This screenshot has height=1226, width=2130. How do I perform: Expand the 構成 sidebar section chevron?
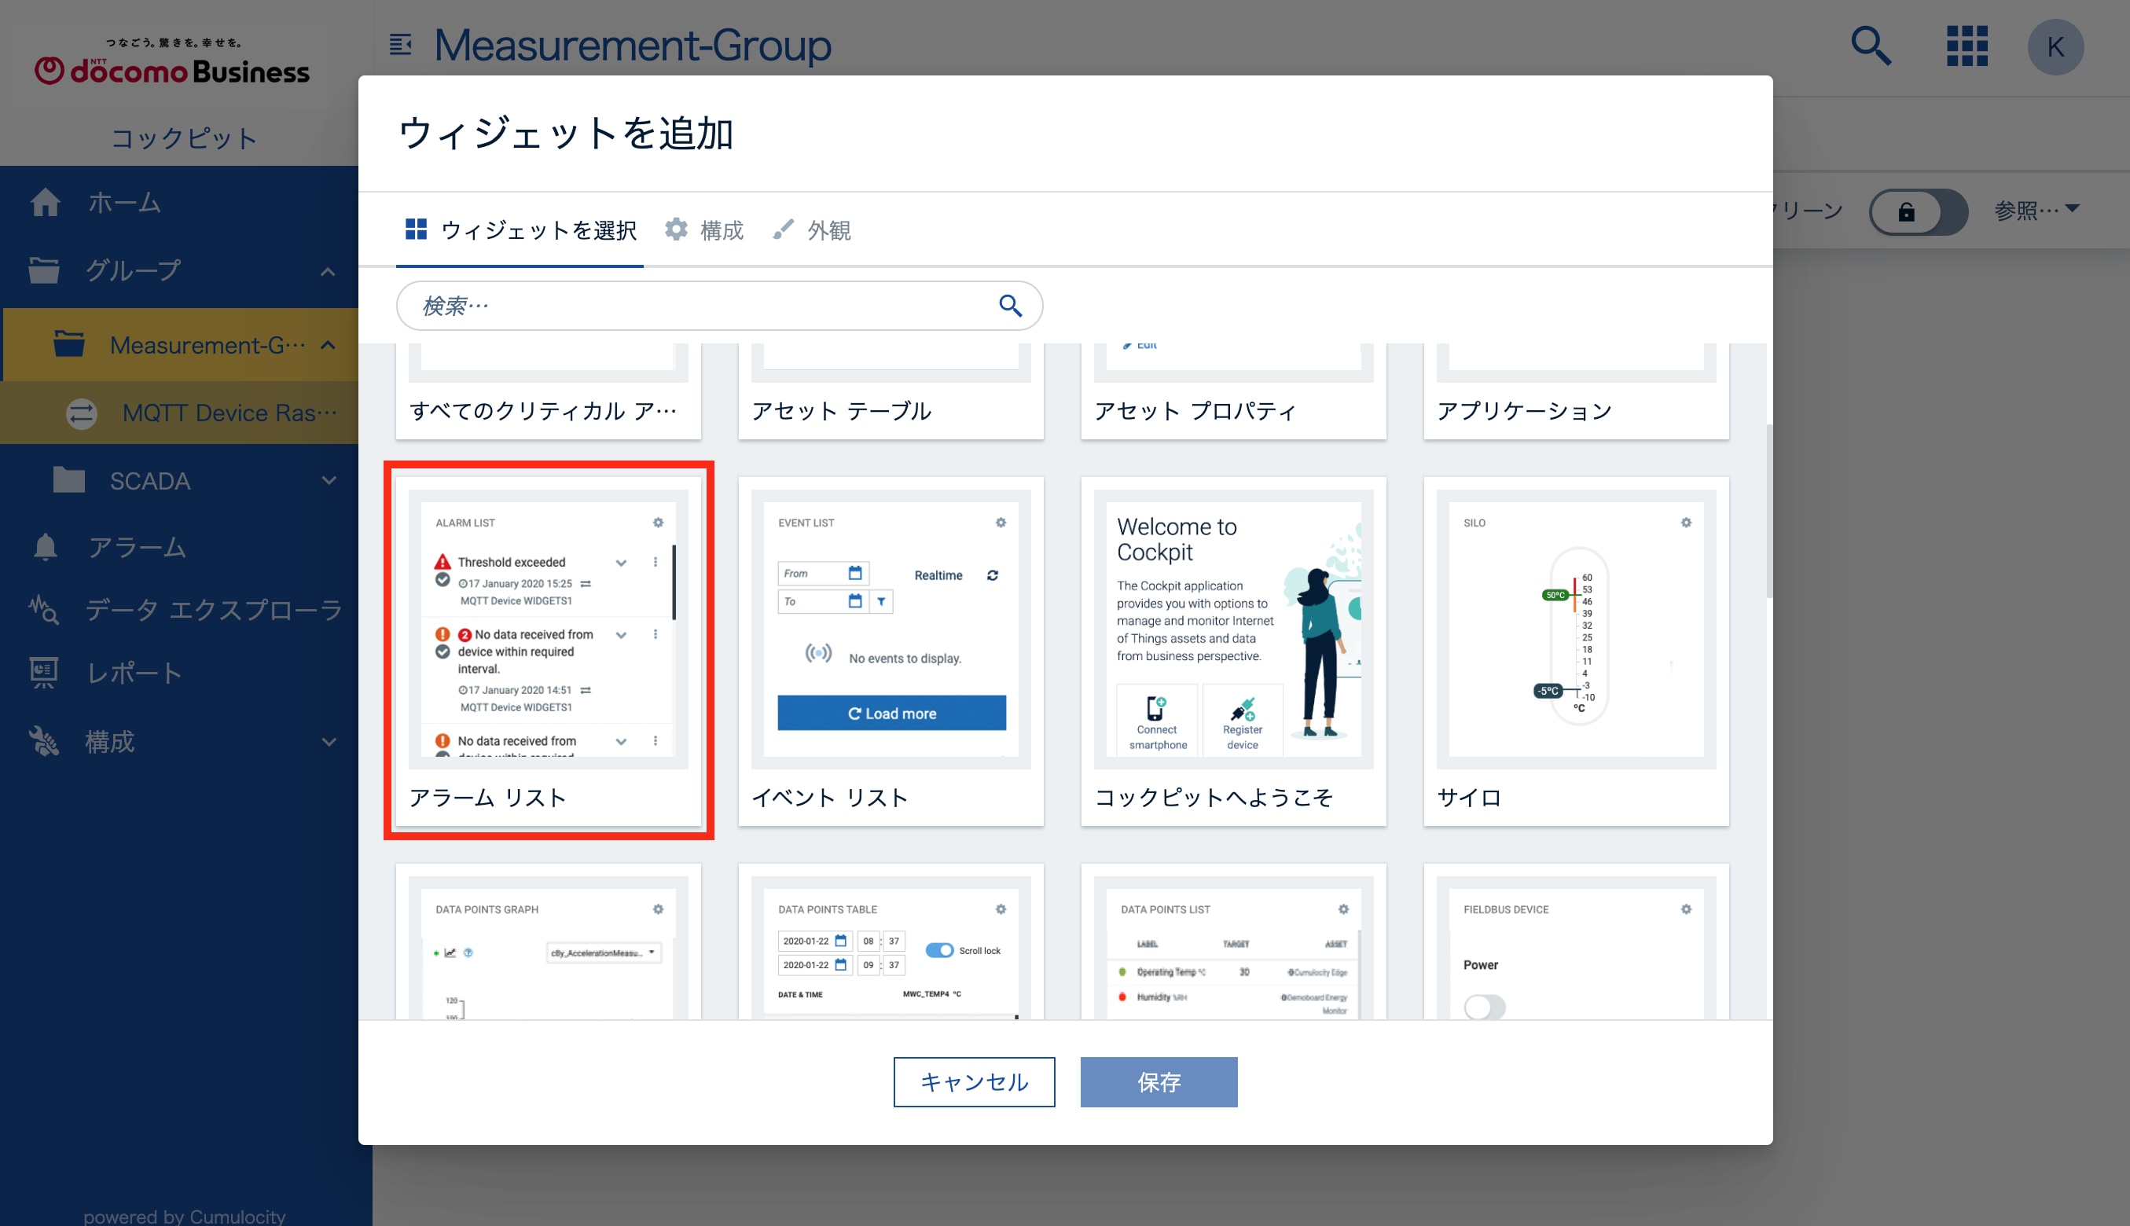click(329, 742)
